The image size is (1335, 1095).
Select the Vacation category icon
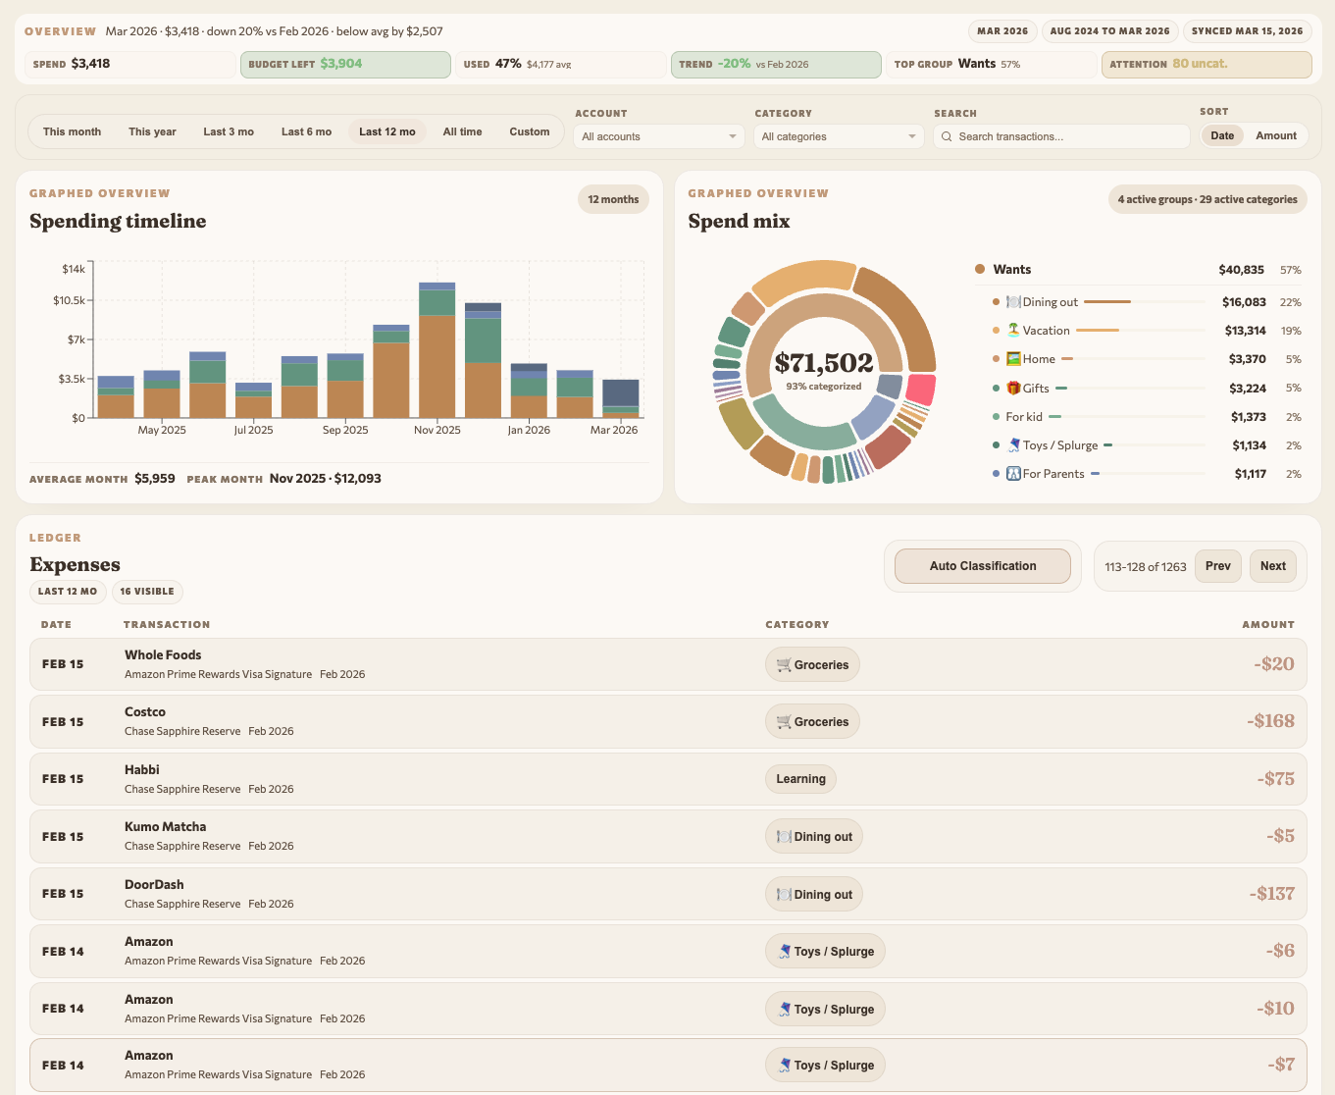[x=1013, y=331]
